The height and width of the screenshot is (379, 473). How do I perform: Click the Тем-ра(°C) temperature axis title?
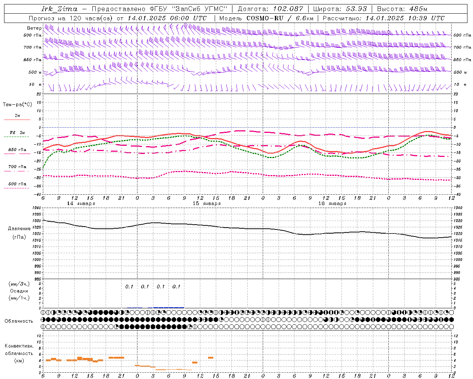pyautogui.click(x=17, y=105)
